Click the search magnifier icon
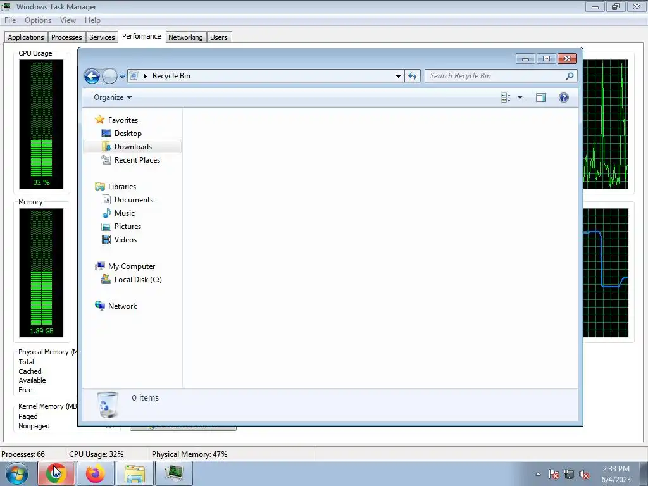The width and height of the screenshot is (648, 486). pyautogui.click(x=570, y=76)
